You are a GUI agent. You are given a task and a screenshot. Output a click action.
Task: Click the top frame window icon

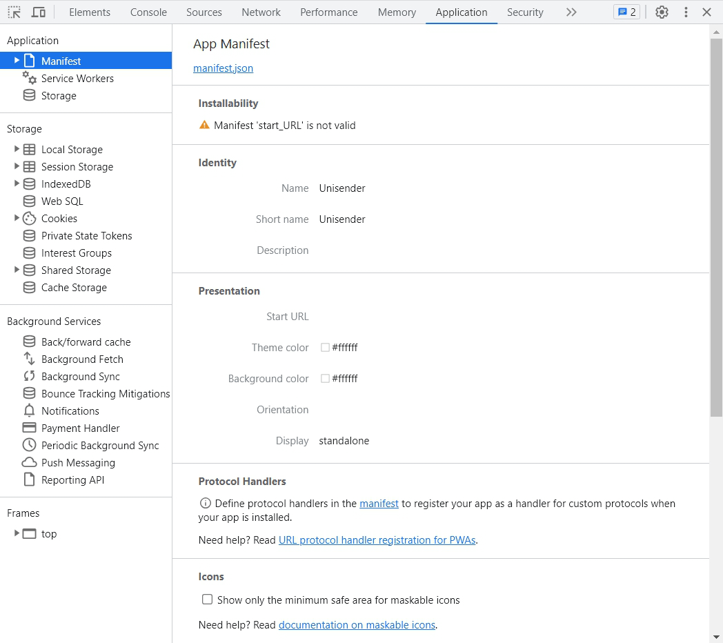click(30, 534)
